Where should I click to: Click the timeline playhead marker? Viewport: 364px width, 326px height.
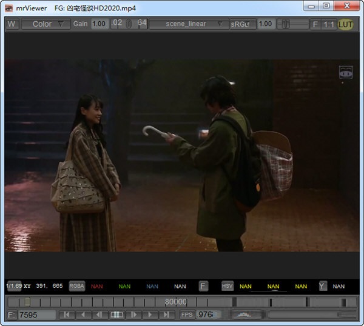point(28,302)
